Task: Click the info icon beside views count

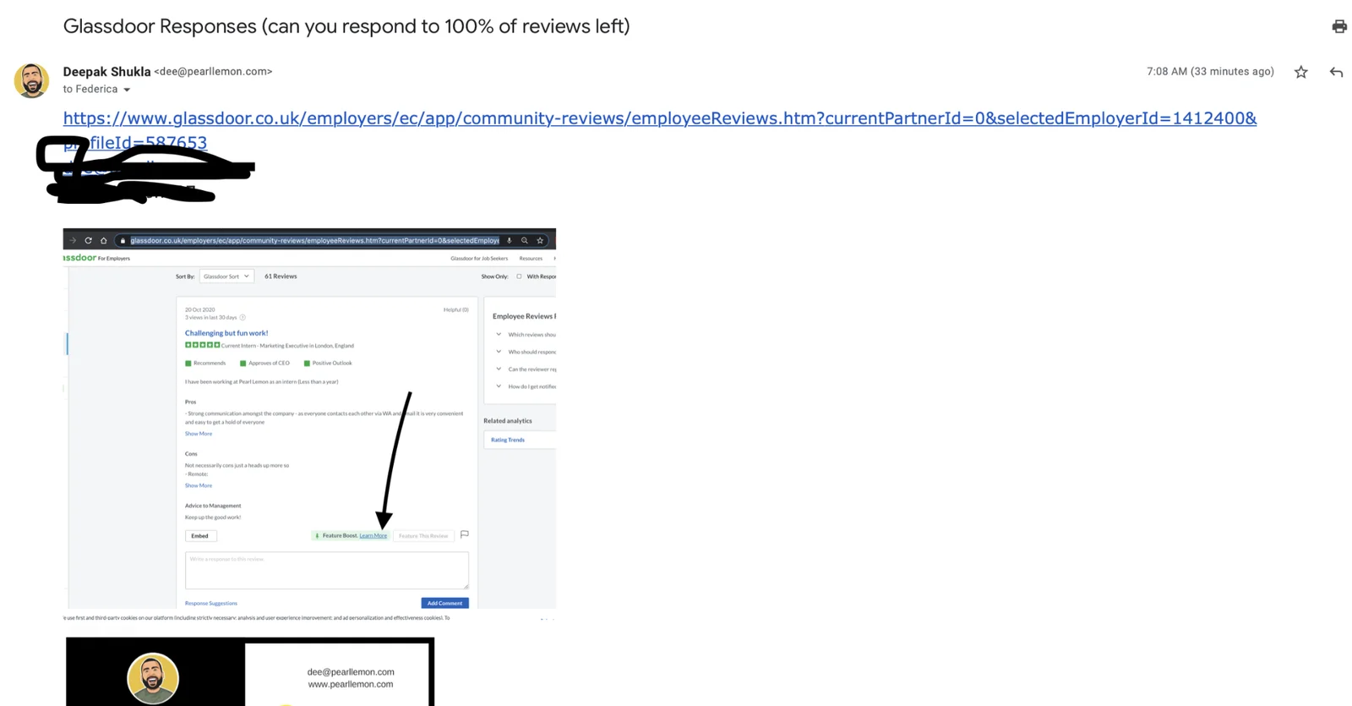Action: coord(243,318)
